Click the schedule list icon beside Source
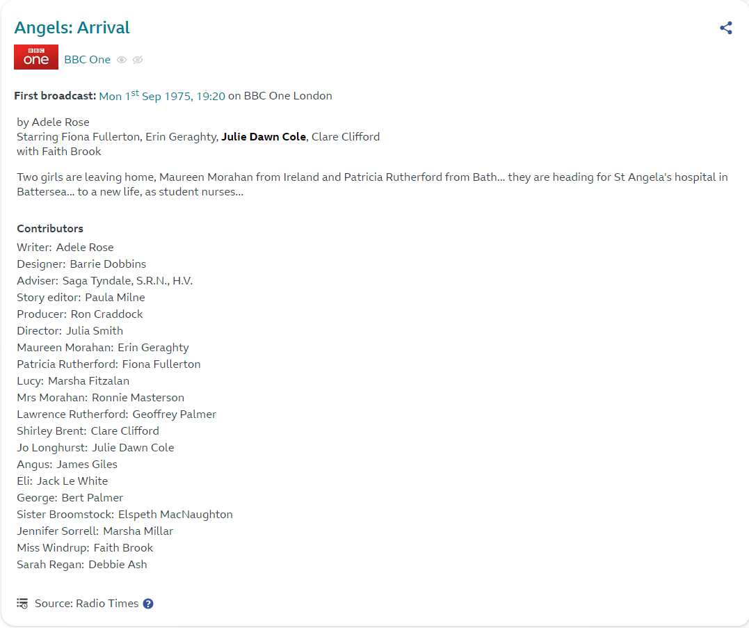This screenshot has height=628, width=749. click(x=22, y=603)
